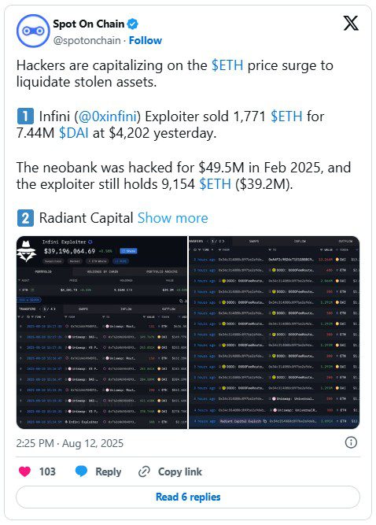Click the copy link chain icon
This screenshot has width=376, height=525.
[x=144, y=471]
